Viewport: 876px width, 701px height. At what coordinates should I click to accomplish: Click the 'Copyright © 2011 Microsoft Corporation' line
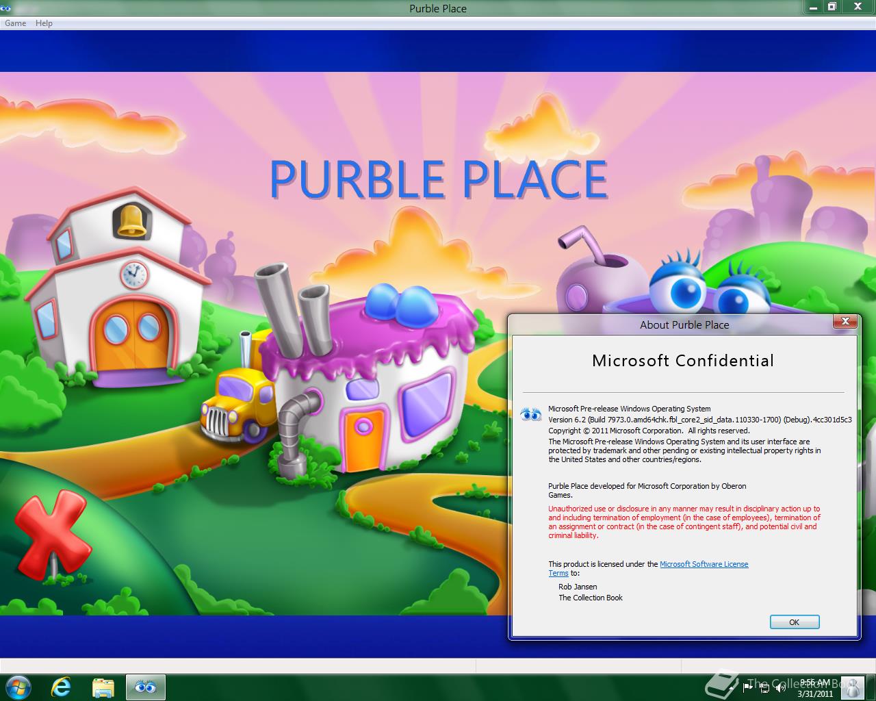tap(649, 431)
